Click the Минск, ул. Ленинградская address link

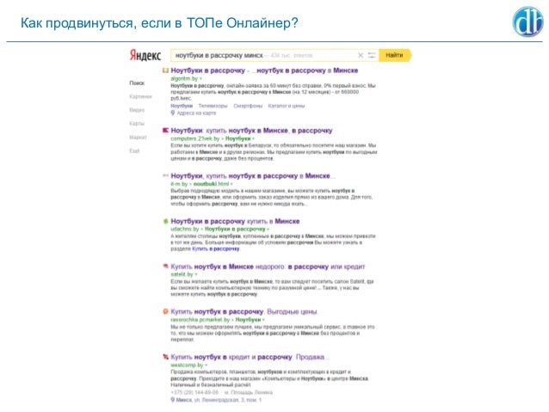click(219, 400)
